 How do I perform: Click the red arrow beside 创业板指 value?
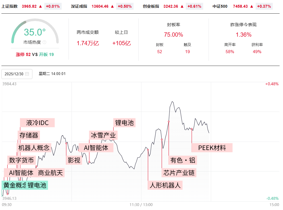(182, 6)
